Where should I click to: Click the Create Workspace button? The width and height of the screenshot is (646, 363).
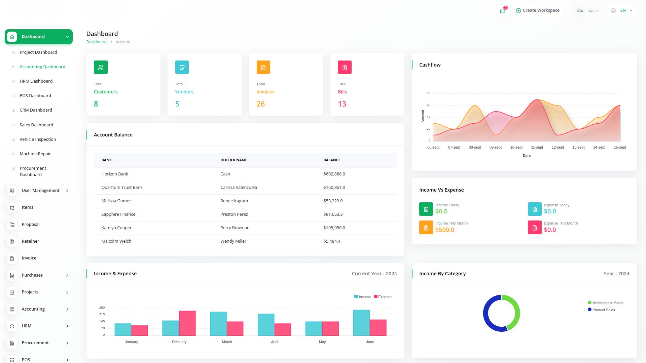[x=537, y=11]
